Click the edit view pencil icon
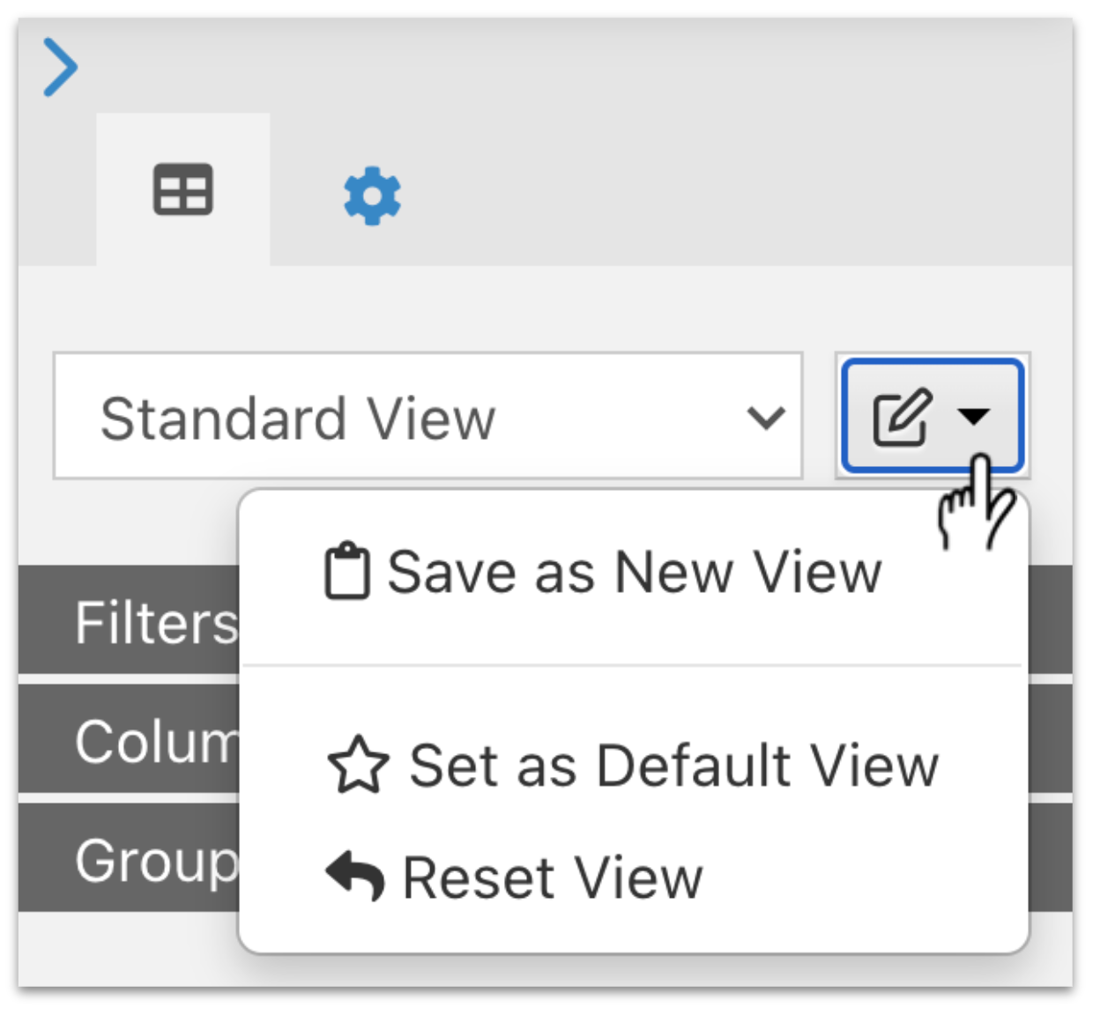This screenshot has width=1093, height=1015. [902, 417]
